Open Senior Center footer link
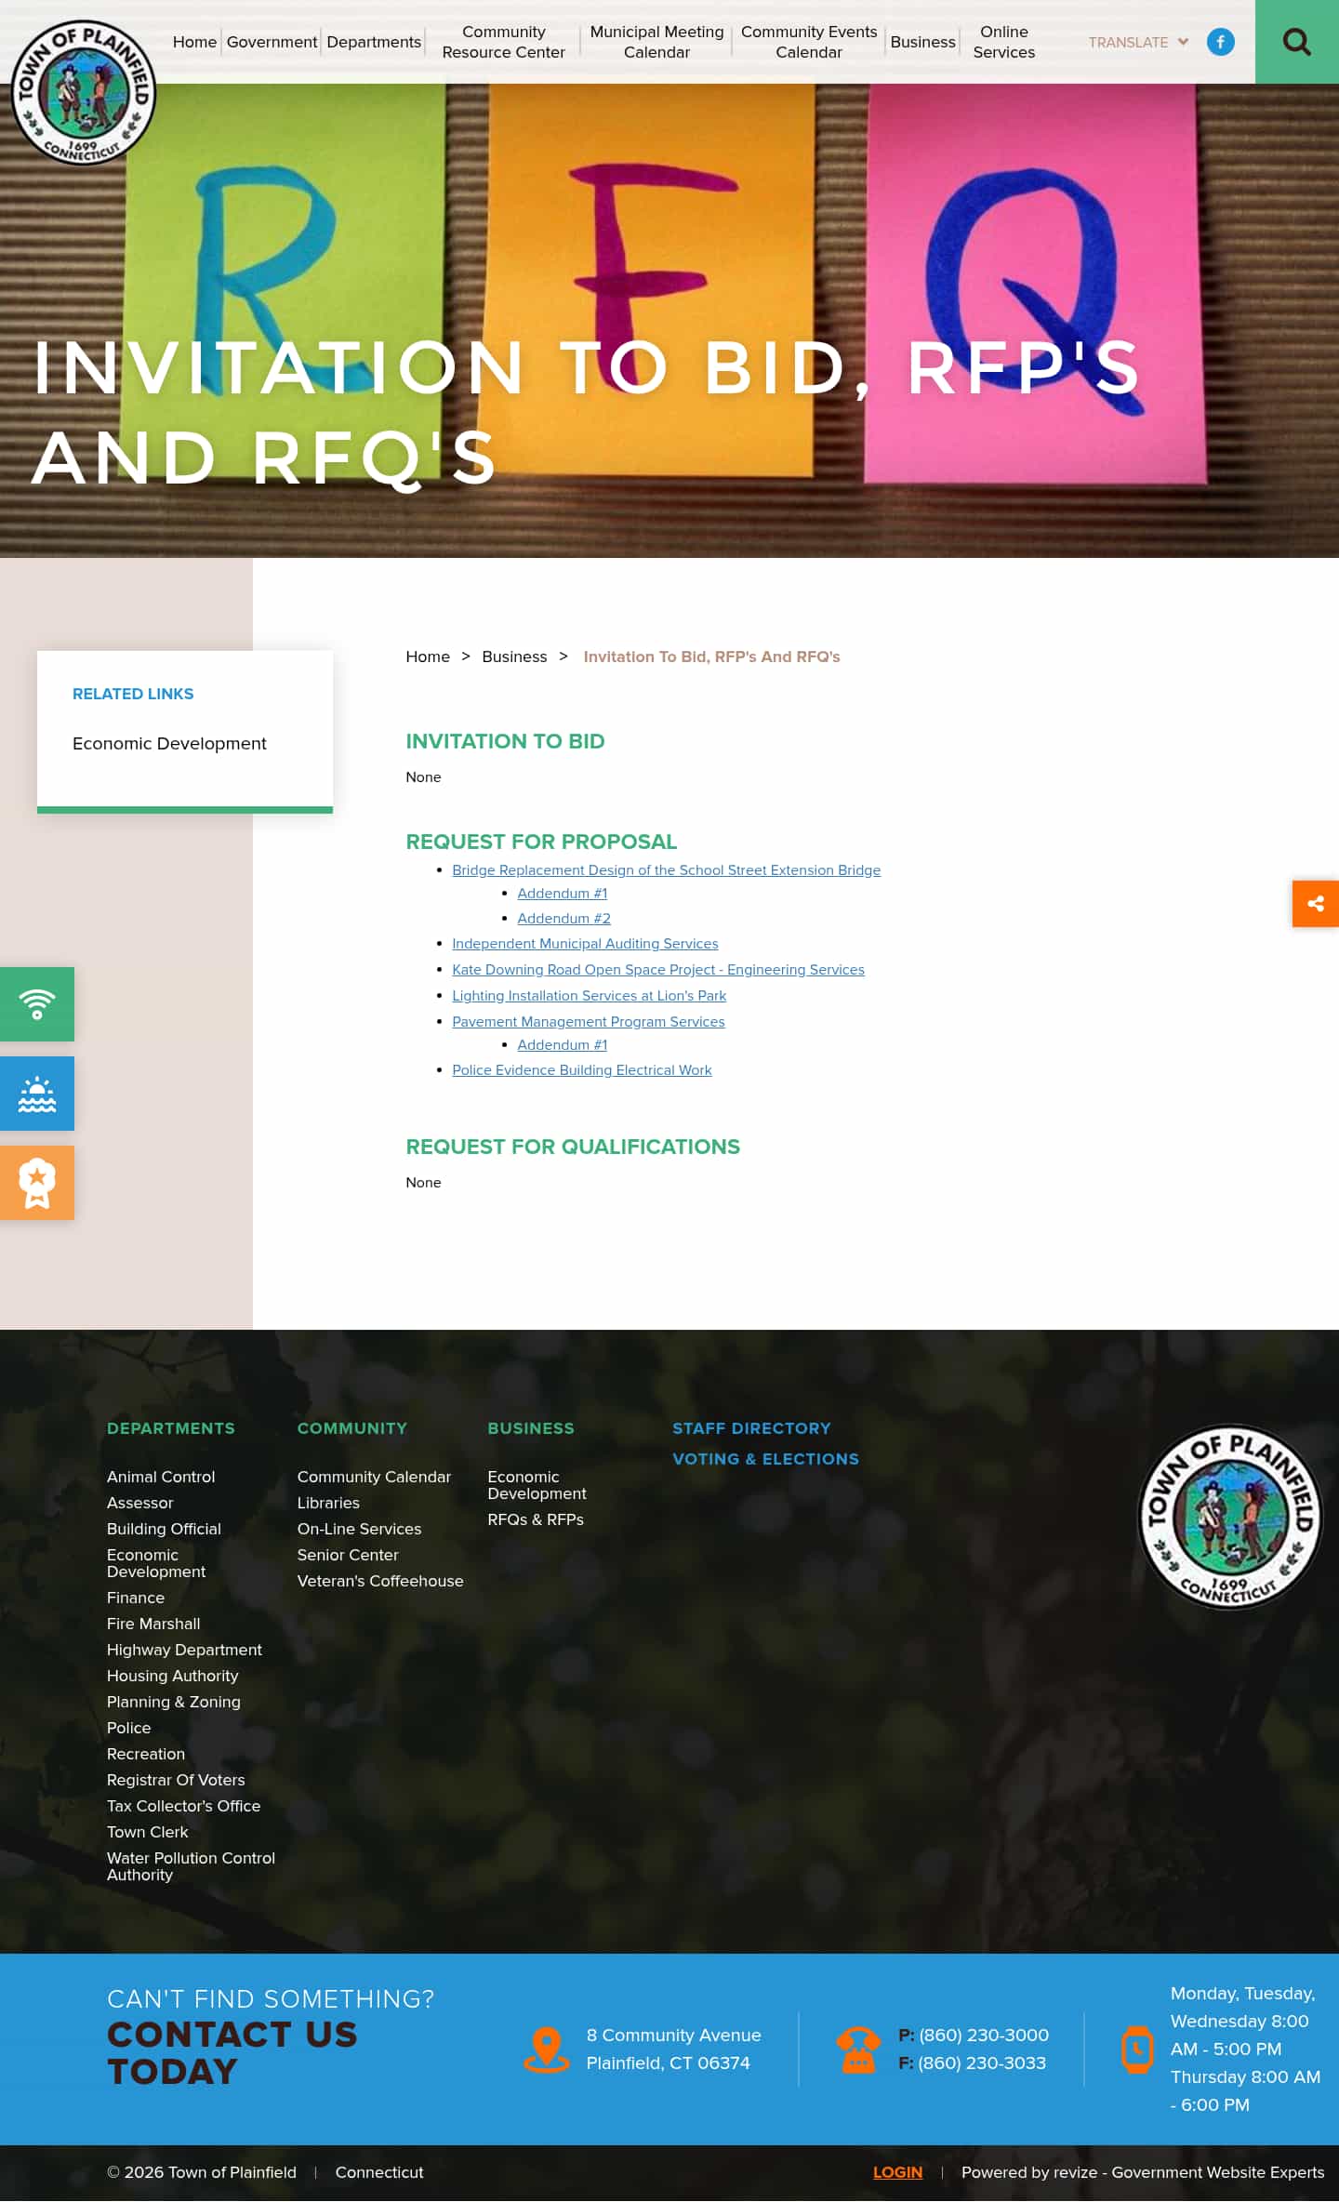This screenshot has height=2202, width=1339. pyautogui.click(x=348, y=1555)
